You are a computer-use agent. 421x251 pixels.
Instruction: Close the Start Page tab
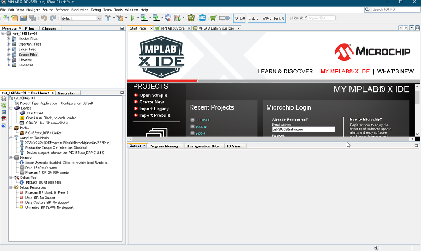pos(151,28)
